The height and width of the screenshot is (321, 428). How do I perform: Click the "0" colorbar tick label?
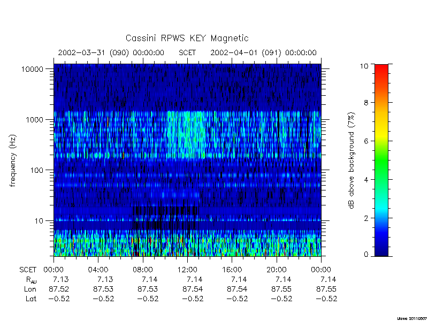coord(366,255)
